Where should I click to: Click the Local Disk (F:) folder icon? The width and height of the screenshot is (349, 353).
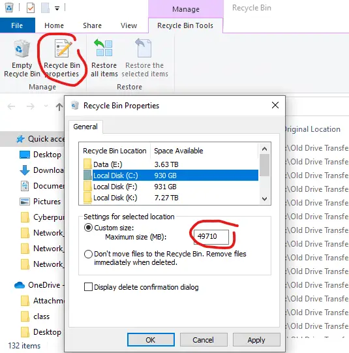click(87, 187)
